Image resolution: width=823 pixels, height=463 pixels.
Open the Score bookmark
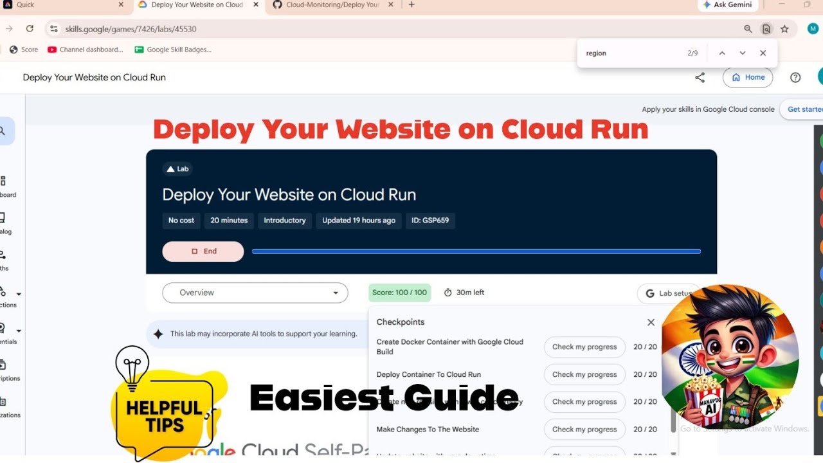point(24,50)
